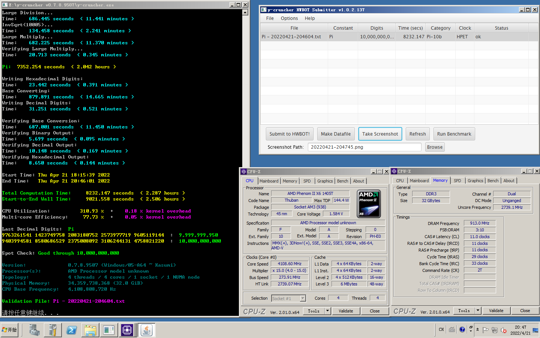Image resolution: width=540 pixels, height=338 pixels.
Task: Switch to CPU-Z via its taskbar icon
Action: (127, 330)
